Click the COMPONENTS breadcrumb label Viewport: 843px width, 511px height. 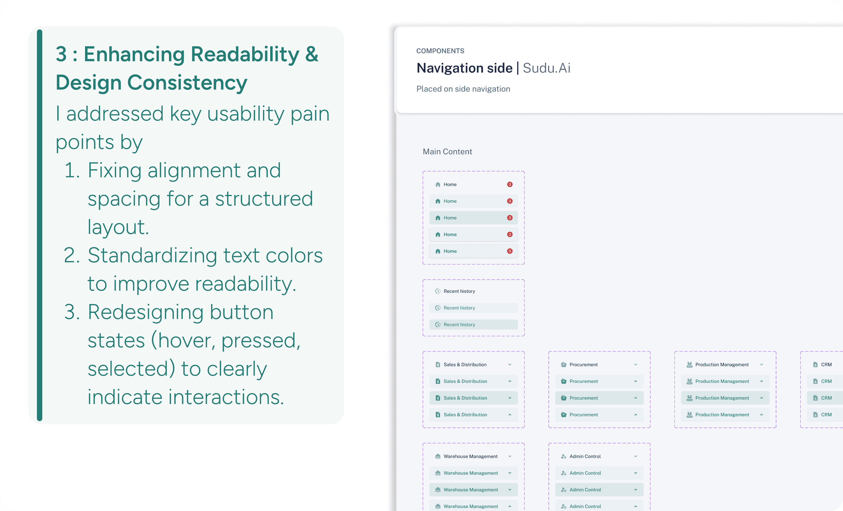[x=440, y=51]
